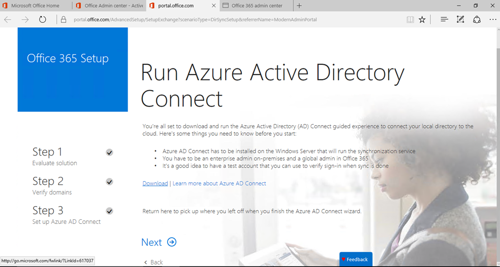
Task: Open the More actions ellipsis menu
Action: pos(493,20)
